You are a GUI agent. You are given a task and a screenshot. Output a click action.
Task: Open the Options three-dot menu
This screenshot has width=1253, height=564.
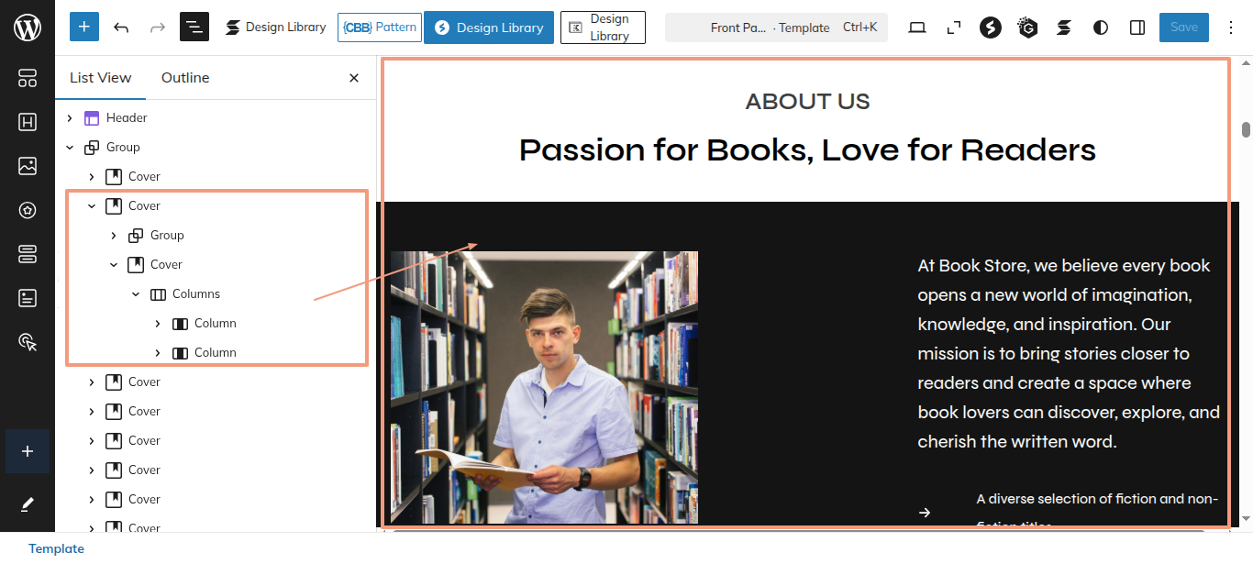click(1231, 28)
